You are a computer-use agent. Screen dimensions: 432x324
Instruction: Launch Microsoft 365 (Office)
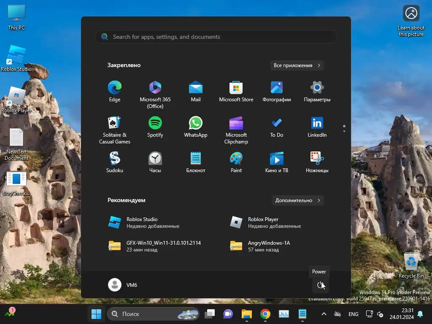(155, 95)
